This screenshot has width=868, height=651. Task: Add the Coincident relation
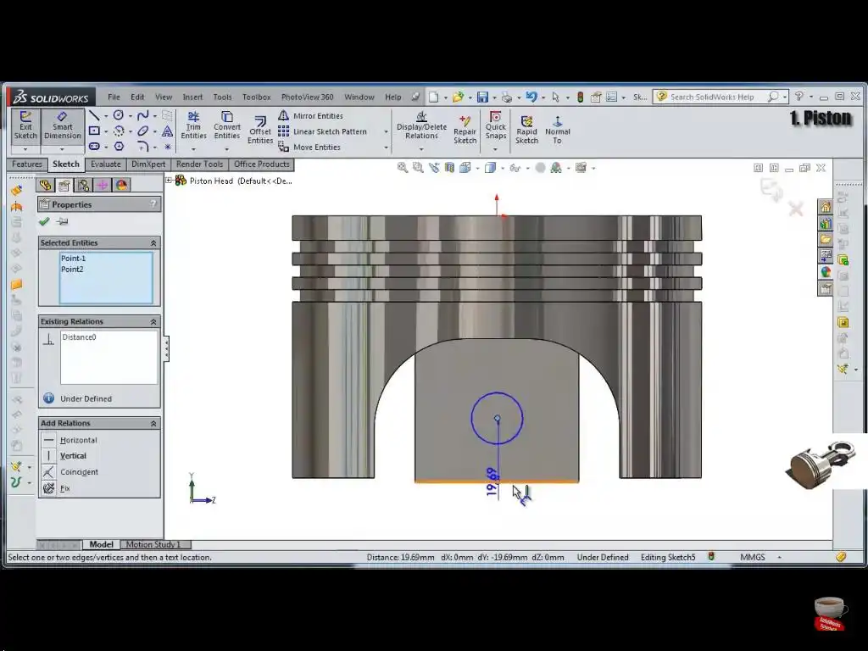point(79,472)
